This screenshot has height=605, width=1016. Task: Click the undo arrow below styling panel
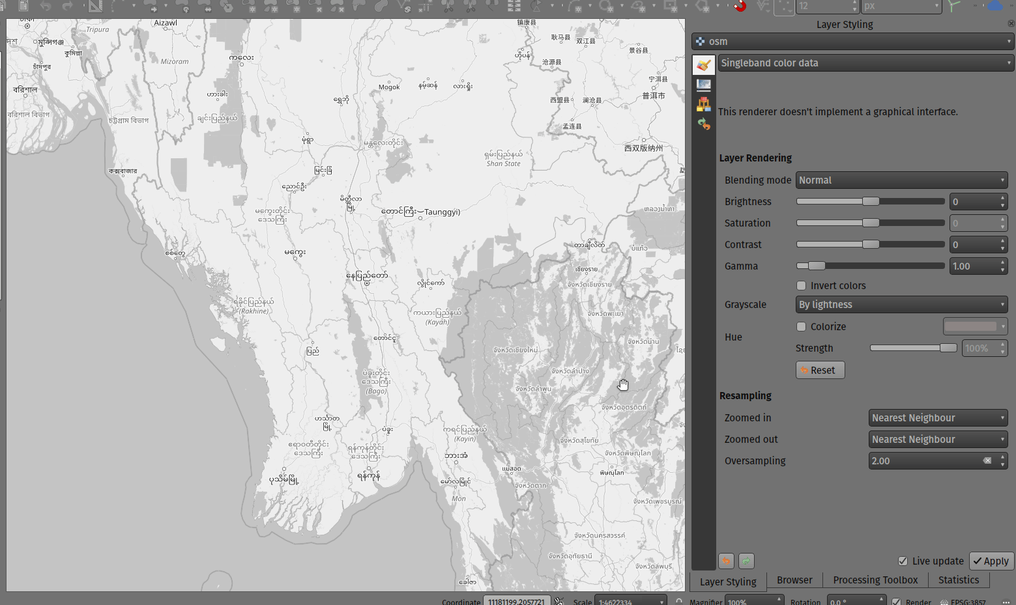(726, 561)
